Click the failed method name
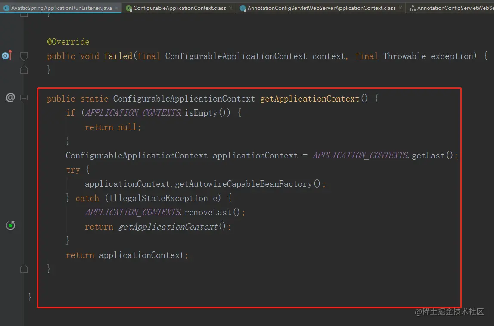Image resolution: width=494 pixels, height=326 pixels. coord(118,56)
